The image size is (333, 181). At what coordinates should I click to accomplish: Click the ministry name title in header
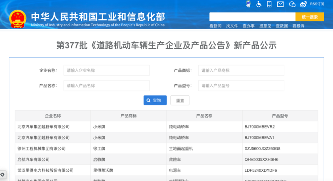point(98,17)
